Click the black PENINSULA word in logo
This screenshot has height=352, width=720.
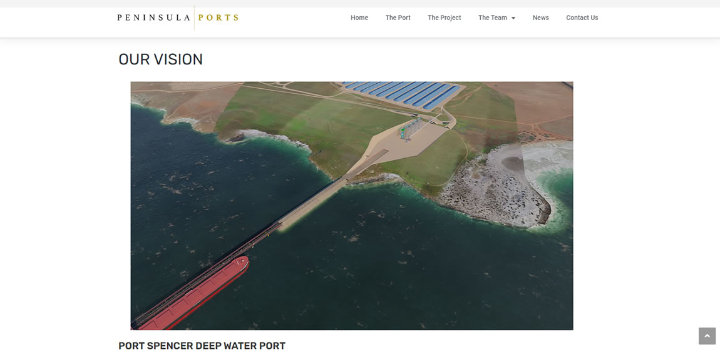point(154,18)
